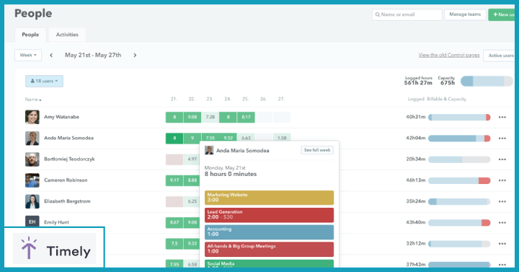This screenshot has height=272, width=519.
Task: Open options menu for Amy Watanabe row
Action: pyautogui.click(x=502, y=118)
